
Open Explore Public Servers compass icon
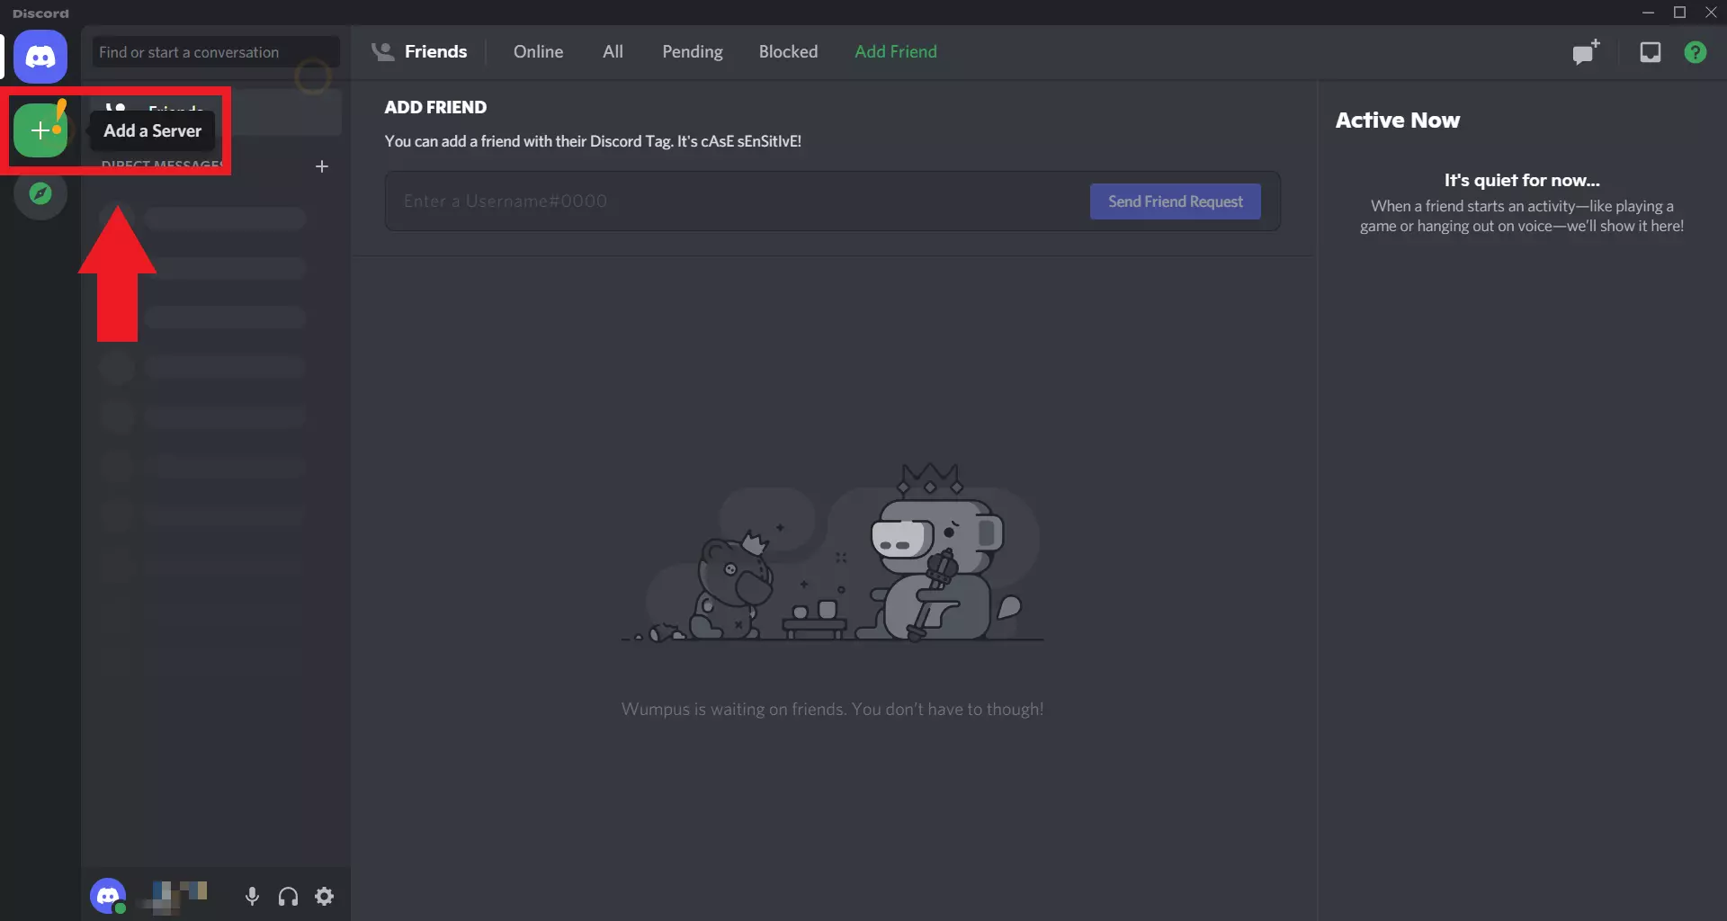pos(40,193)
